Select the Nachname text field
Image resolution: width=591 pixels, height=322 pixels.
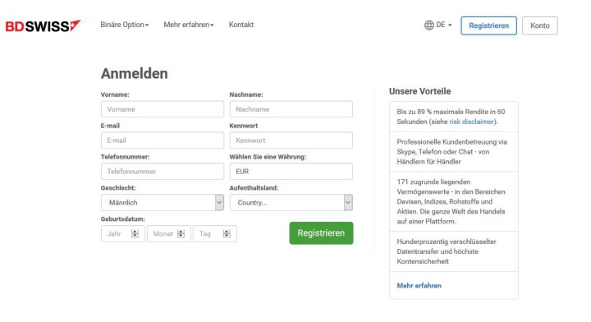[291, 109]
